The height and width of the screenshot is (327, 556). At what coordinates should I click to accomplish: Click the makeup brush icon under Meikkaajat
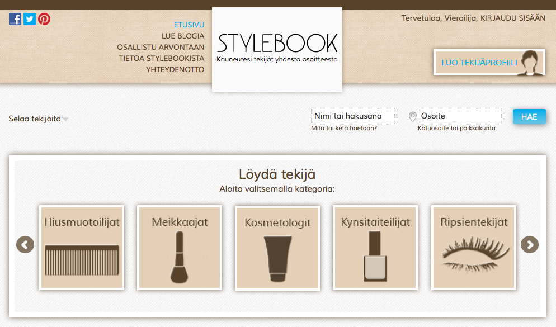point(179,258)
